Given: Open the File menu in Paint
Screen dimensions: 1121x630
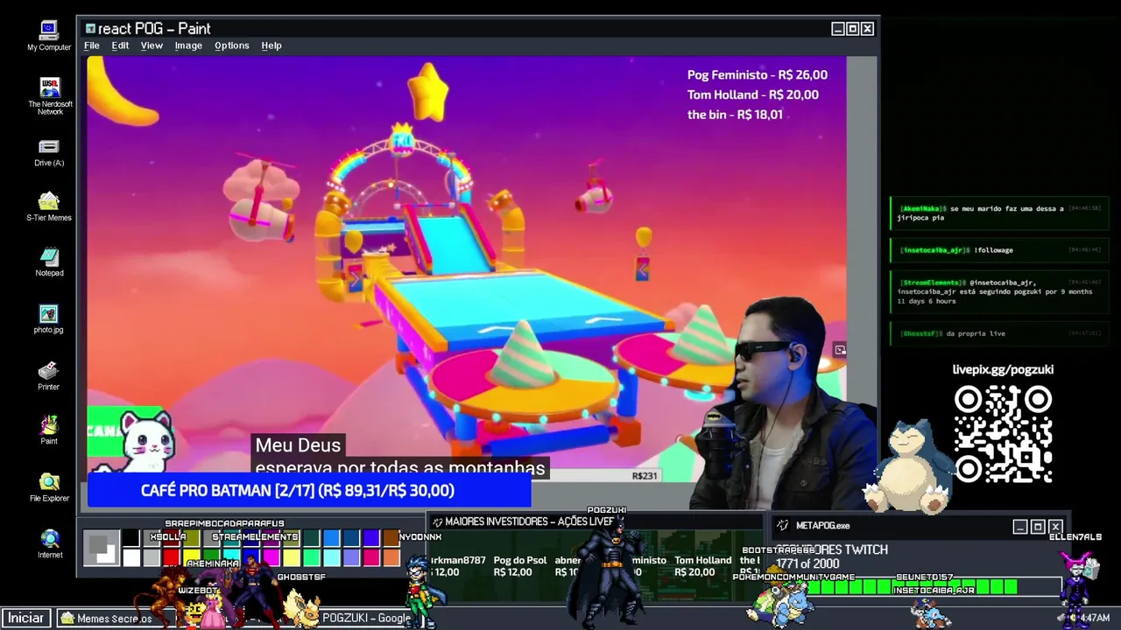Looking at the screenshot, I should (91, 45).
